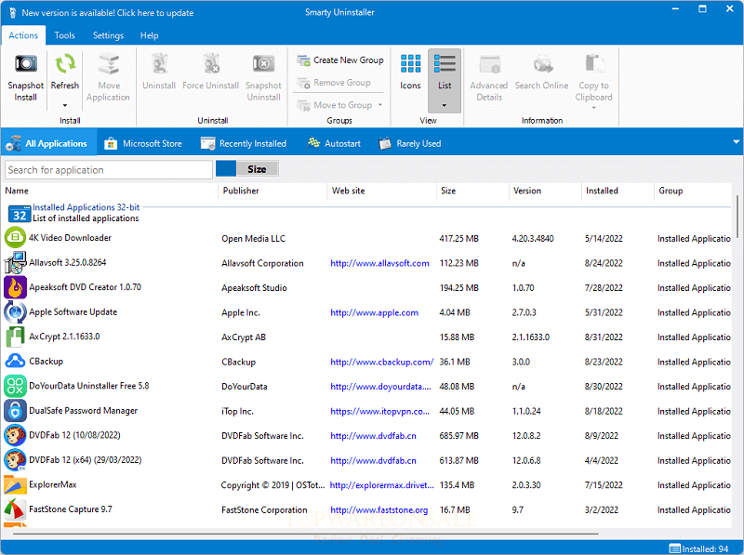This screenshot has height=555, width=744.
Task: Click Remove Group button
Action: (334, 83)
